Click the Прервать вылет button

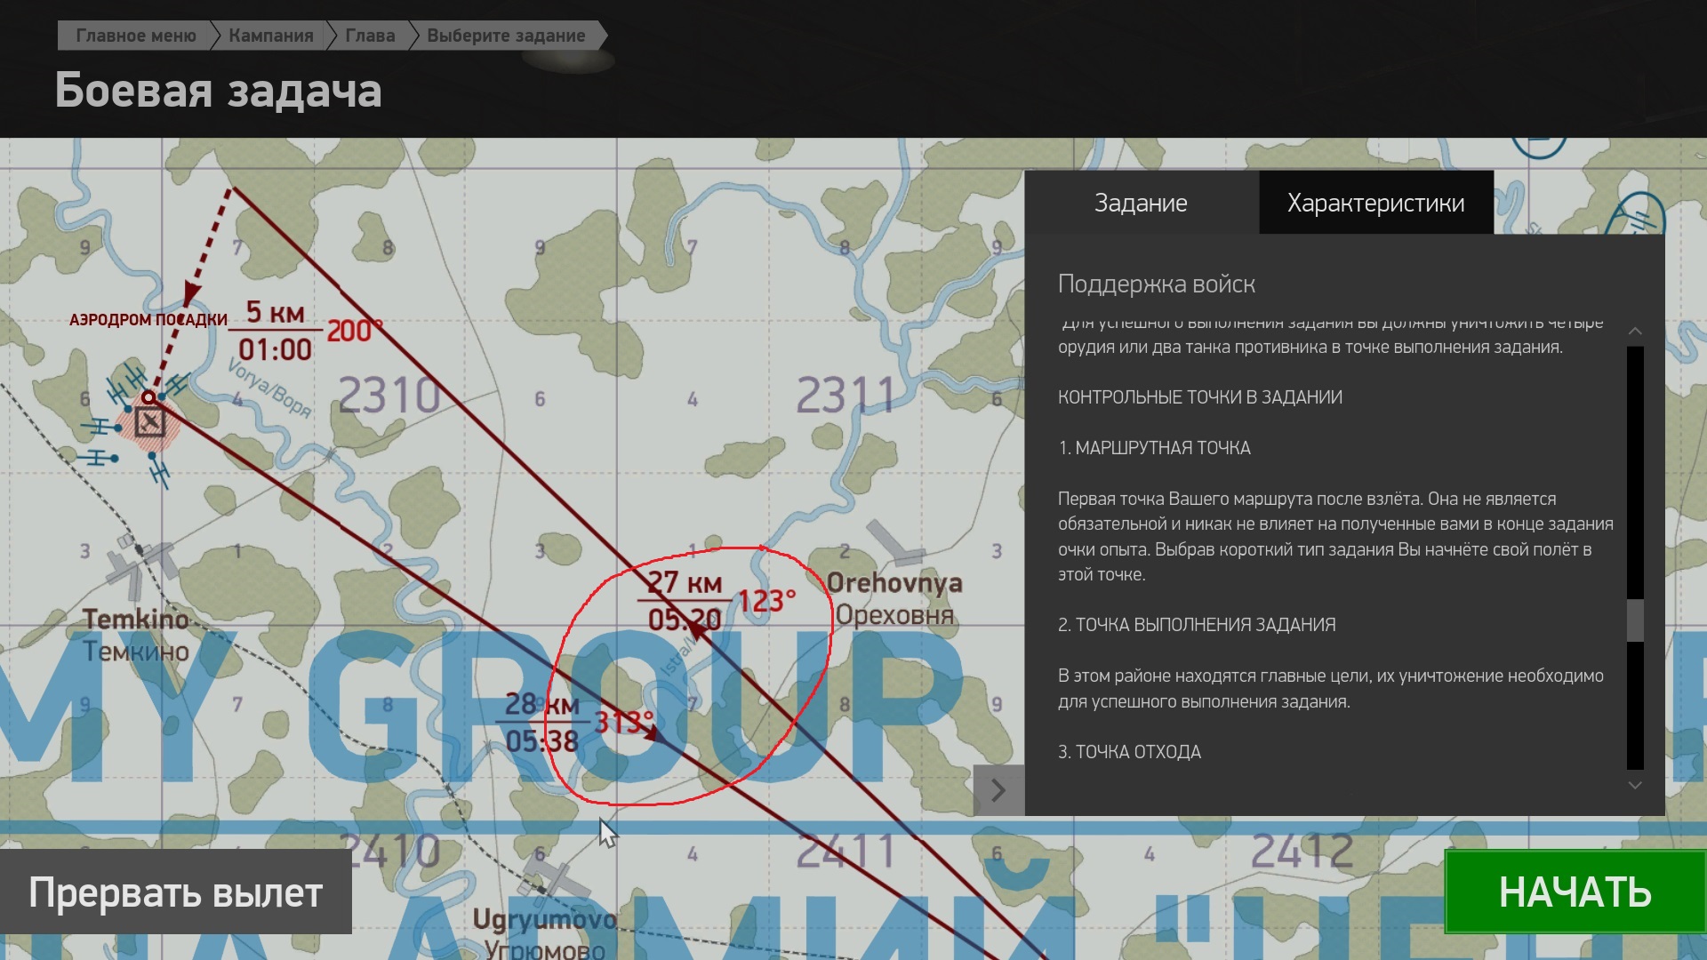(x=175, y=892)
